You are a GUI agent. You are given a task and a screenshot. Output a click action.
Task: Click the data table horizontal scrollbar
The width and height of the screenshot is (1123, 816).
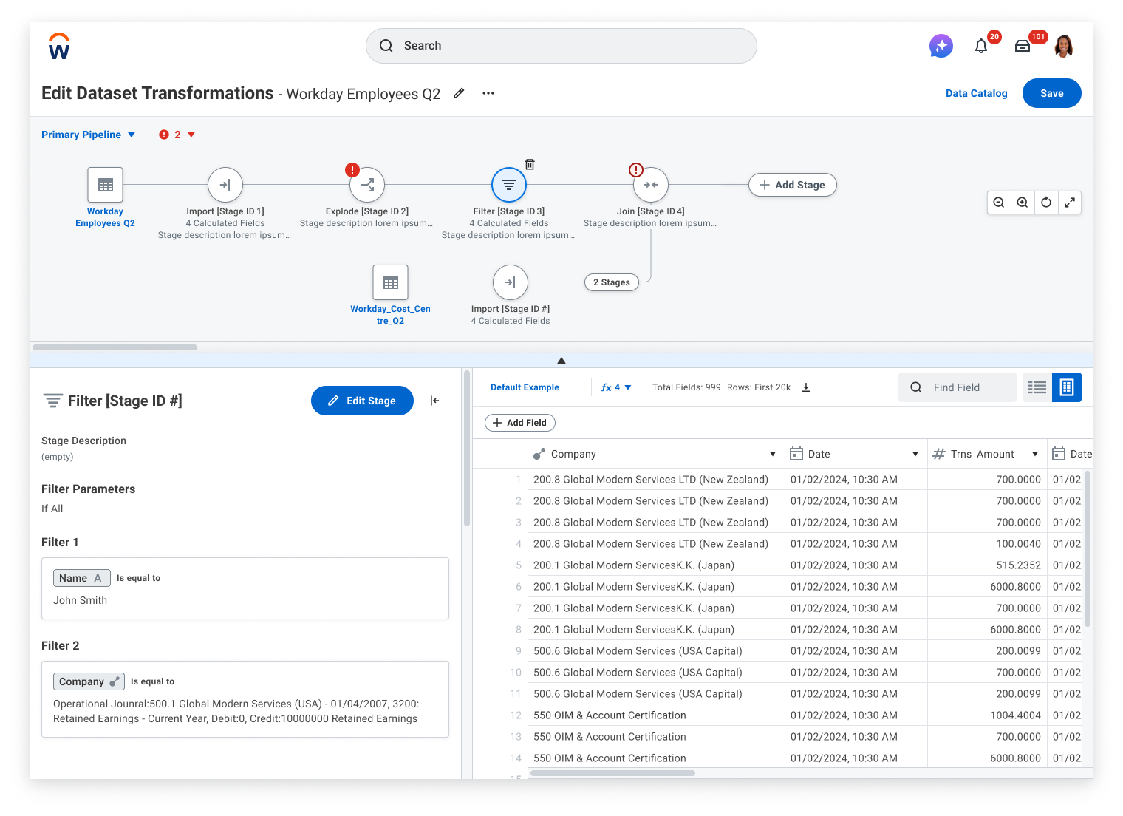point(612,773)
